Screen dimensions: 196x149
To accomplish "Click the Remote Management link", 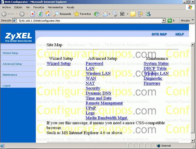I will pyautogui.click(x=104, y=103).
